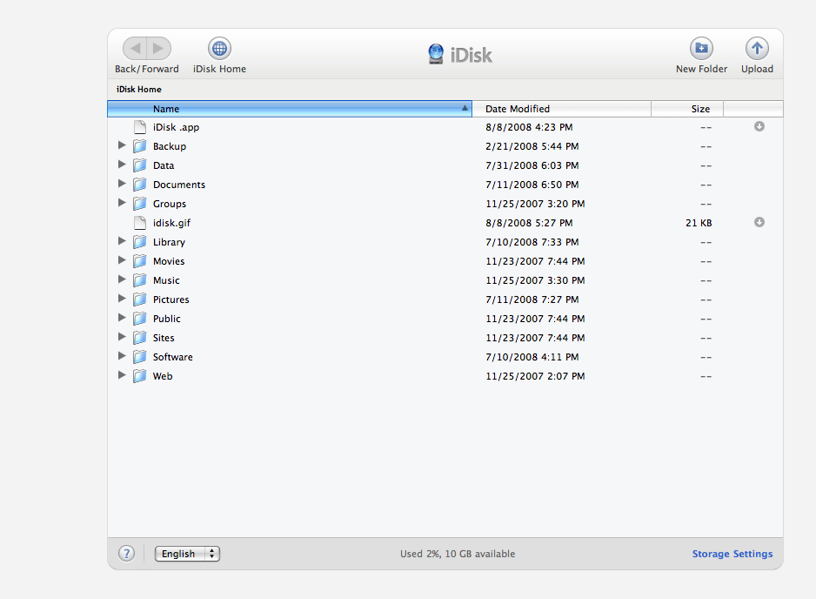
Task: Expand the Pictures folder disclosure triangle
Action: [x=122, y=299]
